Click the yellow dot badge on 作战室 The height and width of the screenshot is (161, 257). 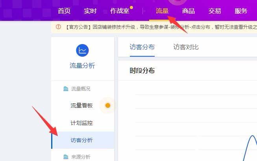[131, 7]
